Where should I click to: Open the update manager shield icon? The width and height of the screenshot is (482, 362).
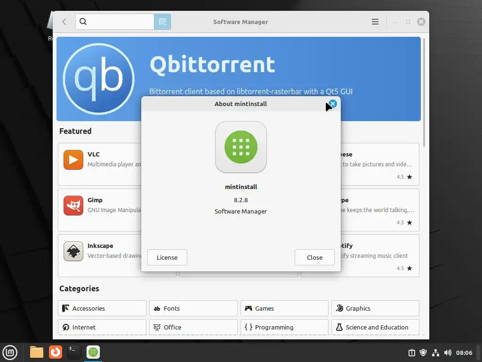pyautogui.click(x=423, y=353)
